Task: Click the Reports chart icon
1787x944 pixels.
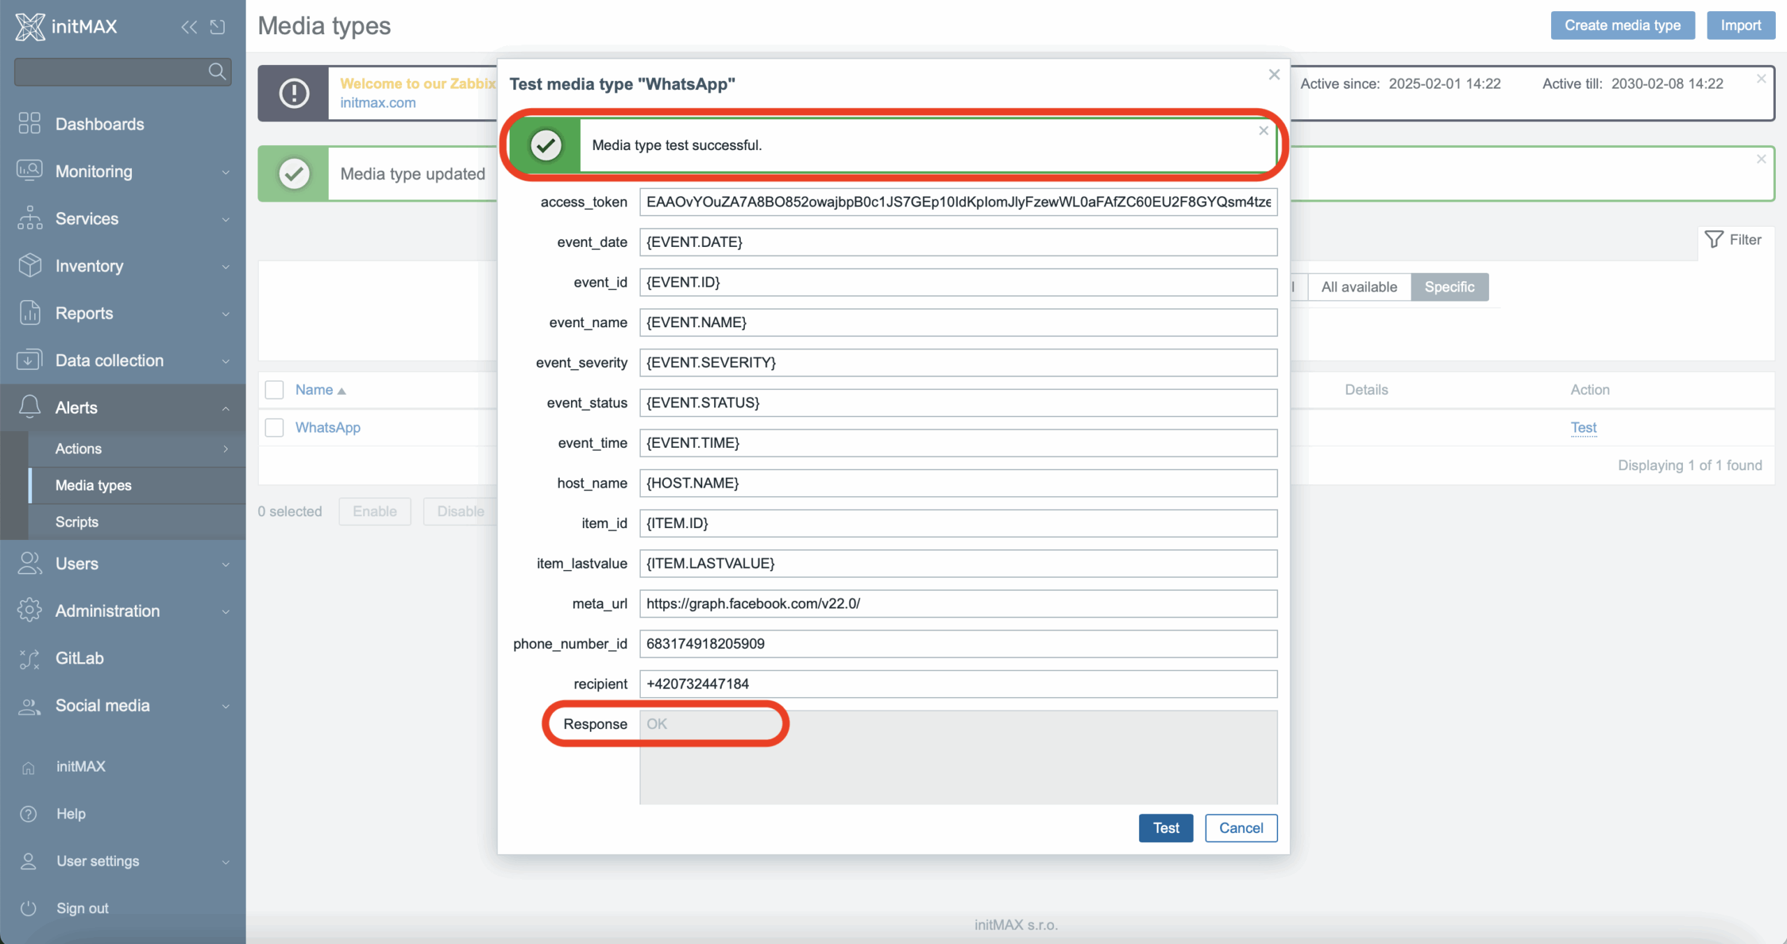Action: (x=29, y=313)
